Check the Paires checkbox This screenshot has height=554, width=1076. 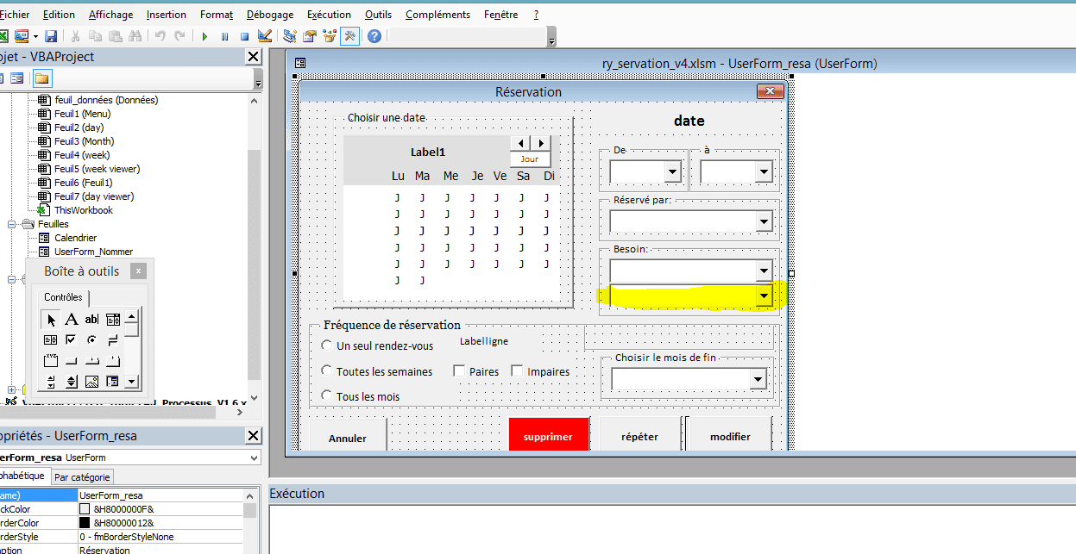[459, 371]
